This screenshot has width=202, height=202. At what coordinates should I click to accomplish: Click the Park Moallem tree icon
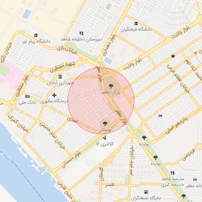click(x=111, y=86)
